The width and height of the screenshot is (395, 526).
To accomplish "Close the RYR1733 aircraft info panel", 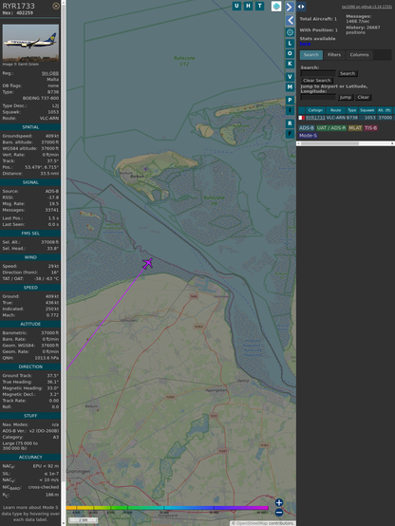I will 56,6.
